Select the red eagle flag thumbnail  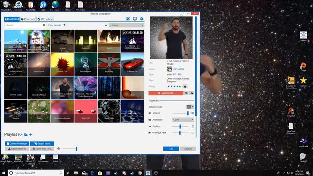pos(109,65)
